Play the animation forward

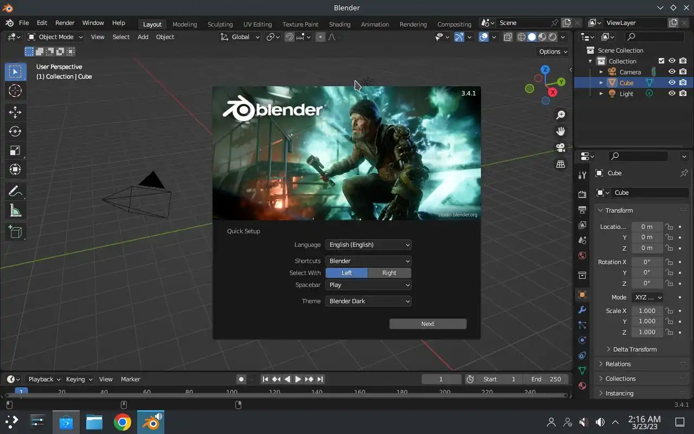(x=298, y=379)
